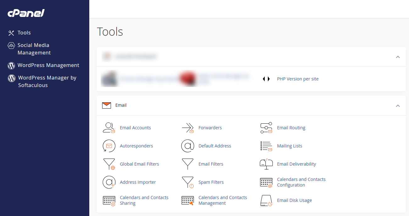Click Calendars and Contacts Configuration icon

pos(266,182)
